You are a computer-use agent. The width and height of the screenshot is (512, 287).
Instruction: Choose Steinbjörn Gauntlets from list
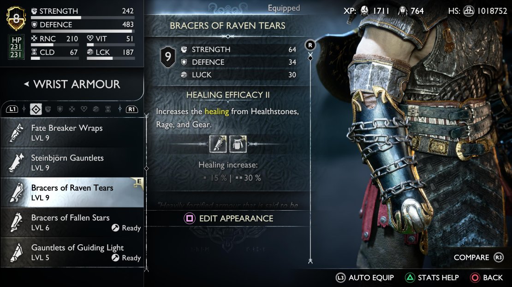click(x=72, y=162)
